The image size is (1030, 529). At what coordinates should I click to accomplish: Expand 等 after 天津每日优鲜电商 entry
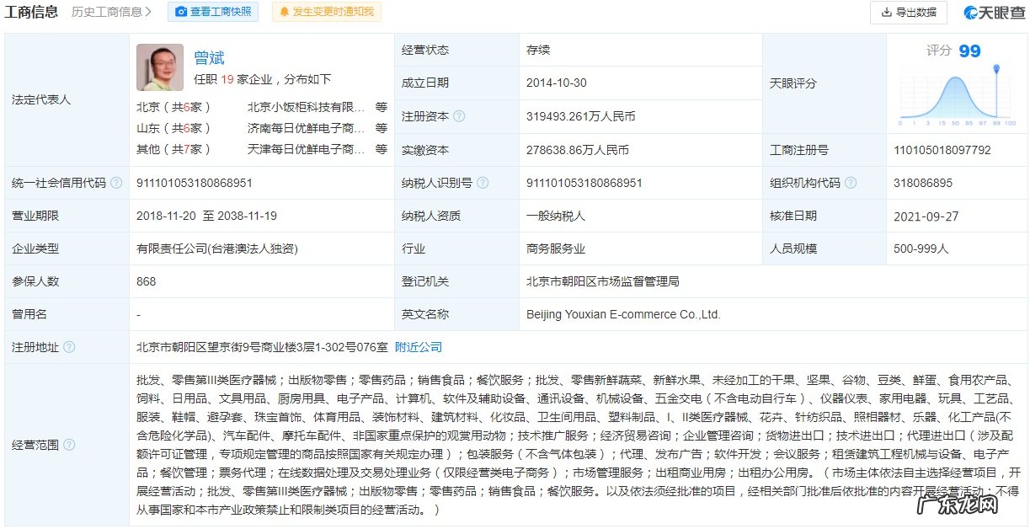pyautogui.click(x=381, y=149)
